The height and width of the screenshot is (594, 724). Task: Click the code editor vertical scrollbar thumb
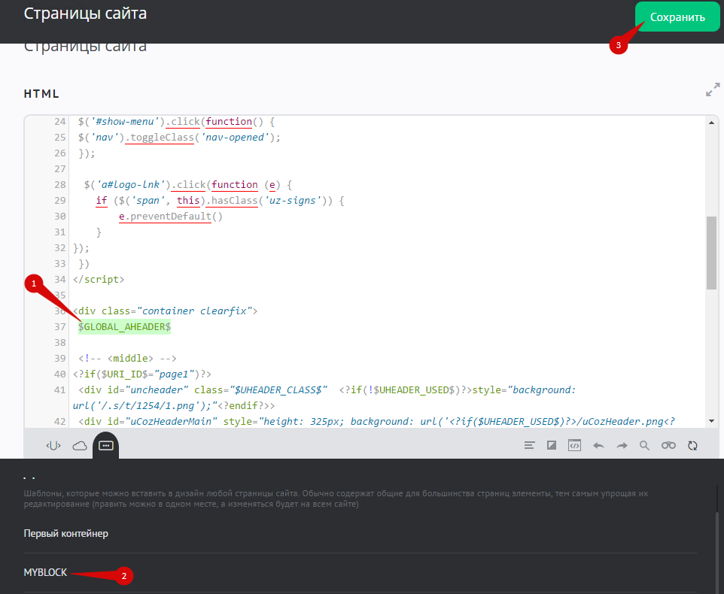tap(711, 253)
